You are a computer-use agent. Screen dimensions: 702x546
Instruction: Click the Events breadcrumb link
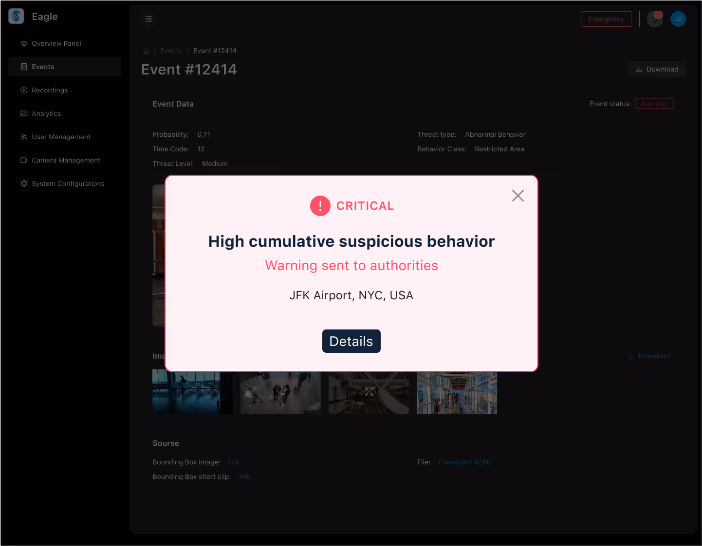[x=171, y=51]
